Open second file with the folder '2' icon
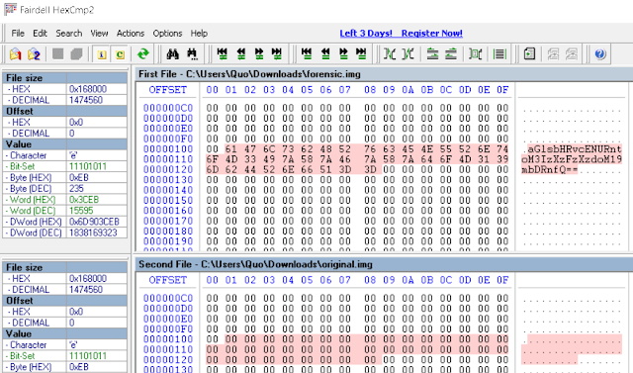 [x=34, y=53]
